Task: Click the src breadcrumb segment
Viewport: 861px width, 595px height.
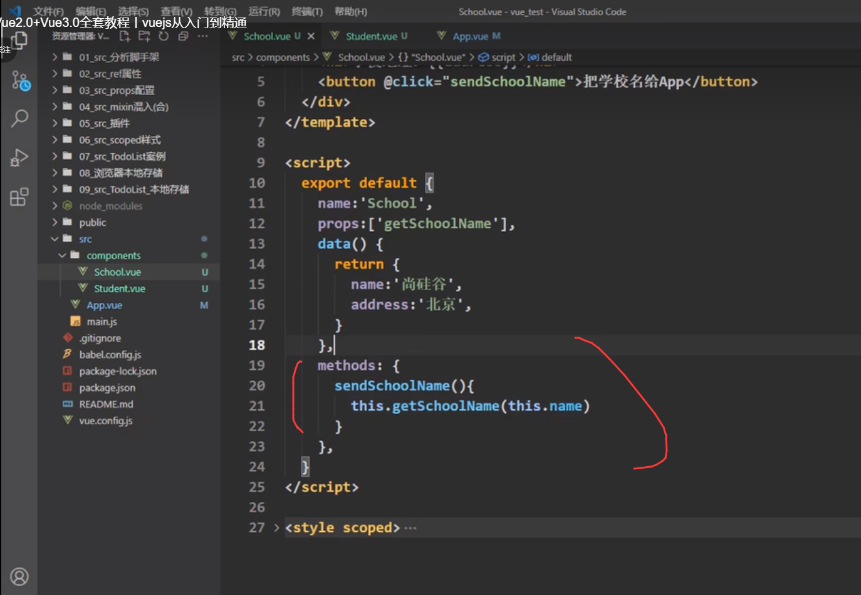Action: click(238, 58)
